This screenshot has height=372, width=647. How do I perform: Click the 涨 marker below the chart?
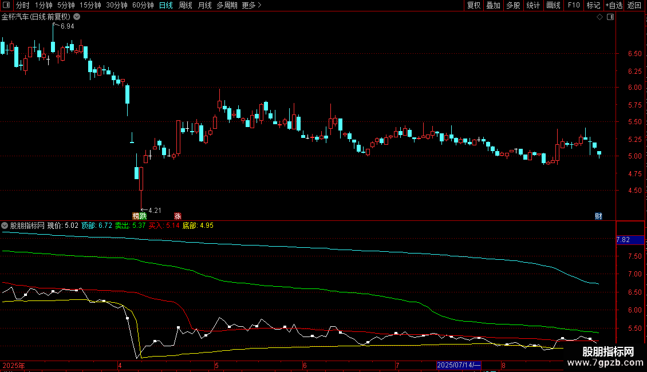point(178,216)
